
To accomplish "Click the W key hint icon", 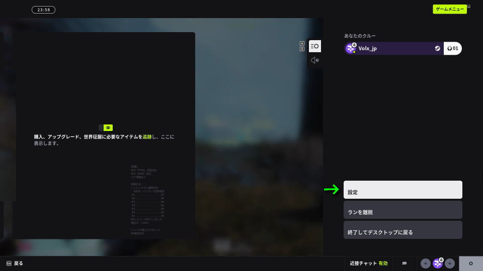I will (302, 43).
